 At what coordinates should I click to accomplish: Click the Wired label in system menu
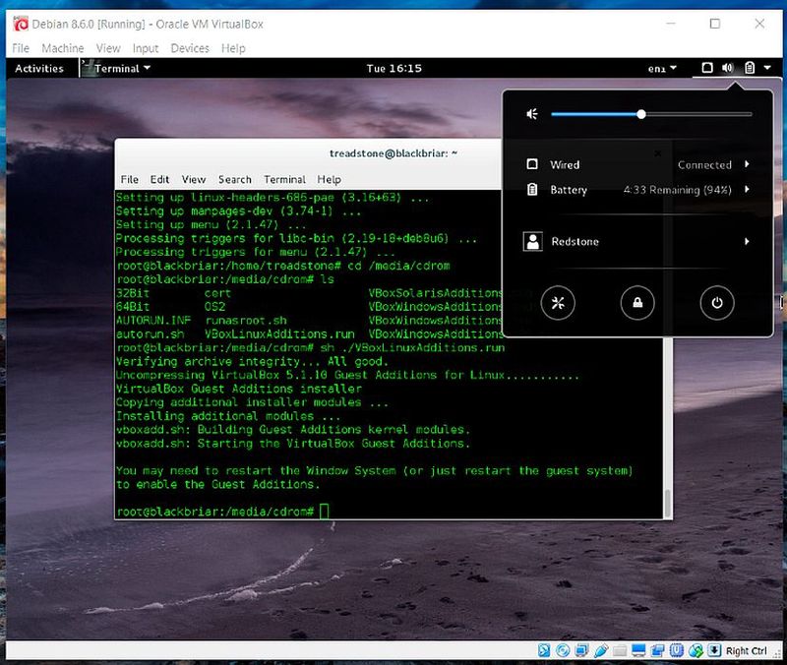[x=565, y=164]
